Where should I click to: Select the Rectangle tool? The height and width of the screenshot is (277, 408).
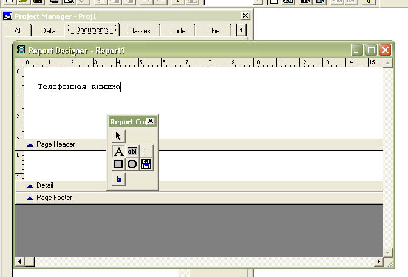[x=118, y=164]
